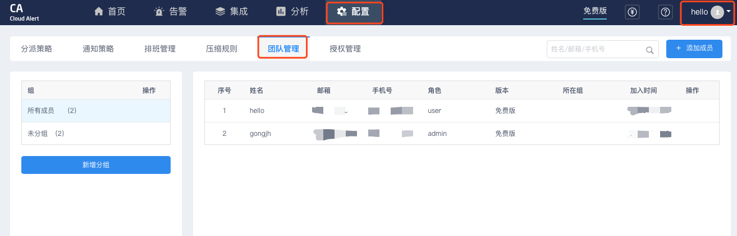Switch to the 授权管理 tab
The height and width of the screenshot is (236, 737).
[x=345, y=49]
